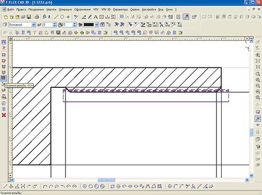Screen dimensions: 262x195
Task: Decrease the priority value with down arrow
Action: coord(74,26)
